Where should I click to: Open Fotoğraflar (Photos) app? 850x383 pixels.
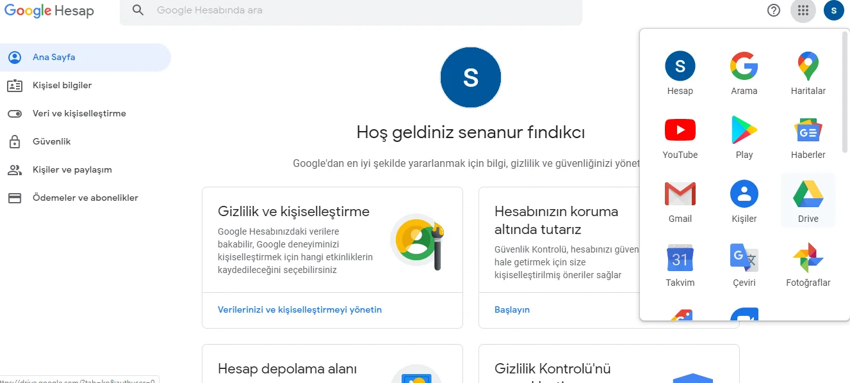[808, 265]
